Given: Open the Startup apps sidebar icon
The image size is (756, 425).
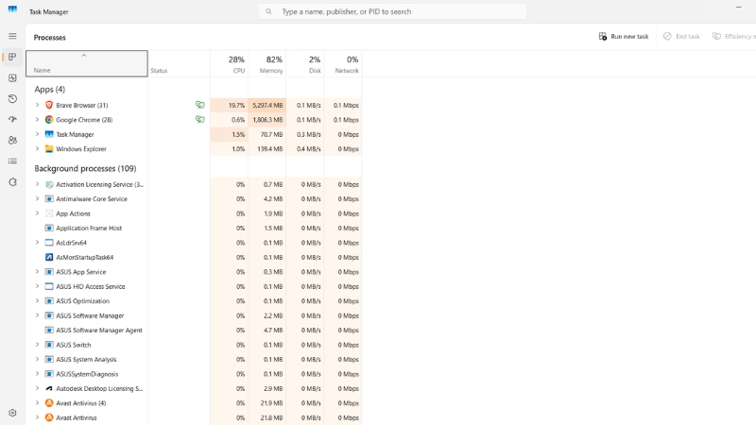Looking at the screenshot, I should 12,120.
